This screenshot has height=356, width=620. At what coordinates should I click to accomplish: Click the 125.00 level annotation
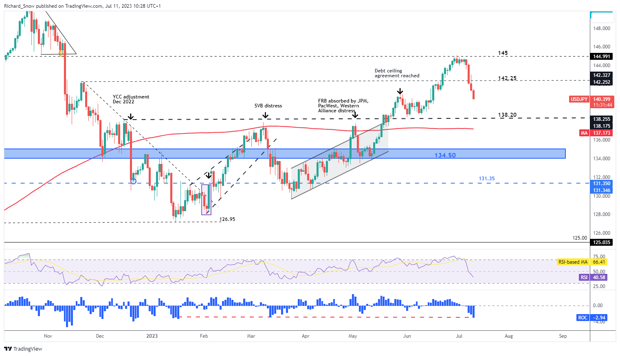tap(580, 238)
